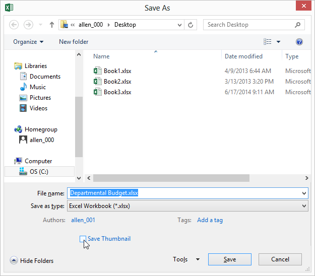Collapse with Hide Folders button
The height and width of the screenshot is (276, 315).
pos(32,260)
